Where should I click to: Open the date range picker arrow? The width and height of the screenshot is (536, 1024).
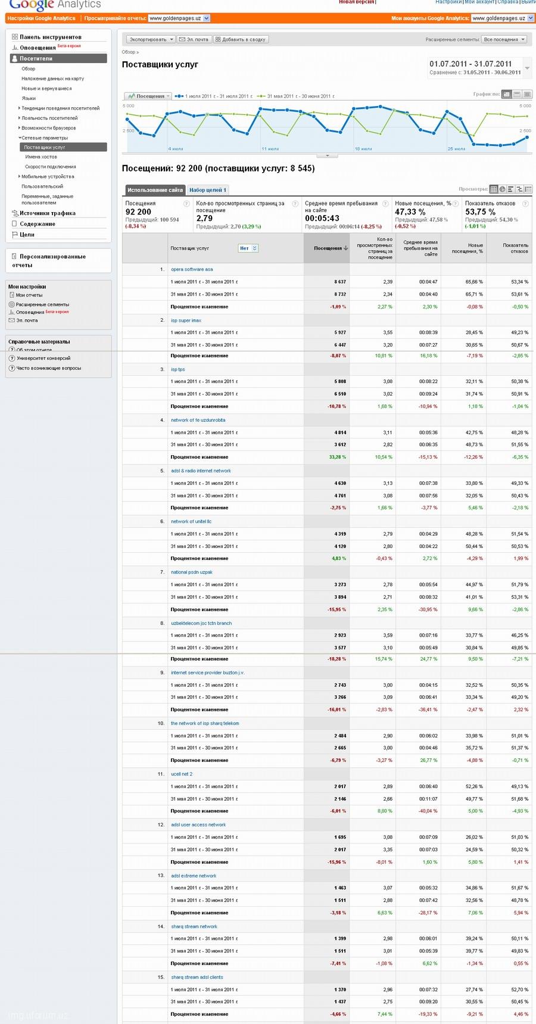527,68
